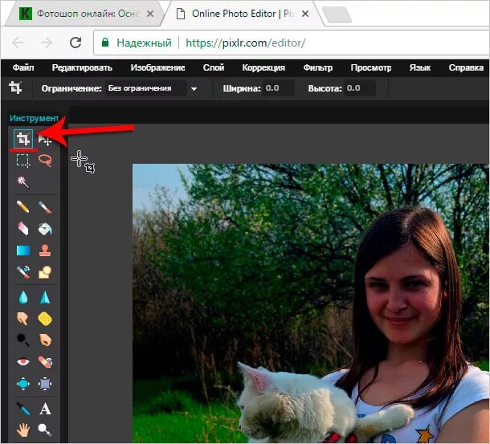
Task: Click the browser Forward button
Action: coord(47,43)
